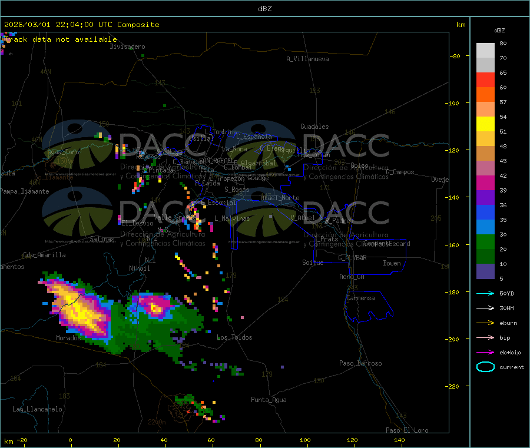530x448 pixels.
Task: Click the 2026/03/01 22:04:00 UTC Composite timestamp
Action: pos(81,25)
